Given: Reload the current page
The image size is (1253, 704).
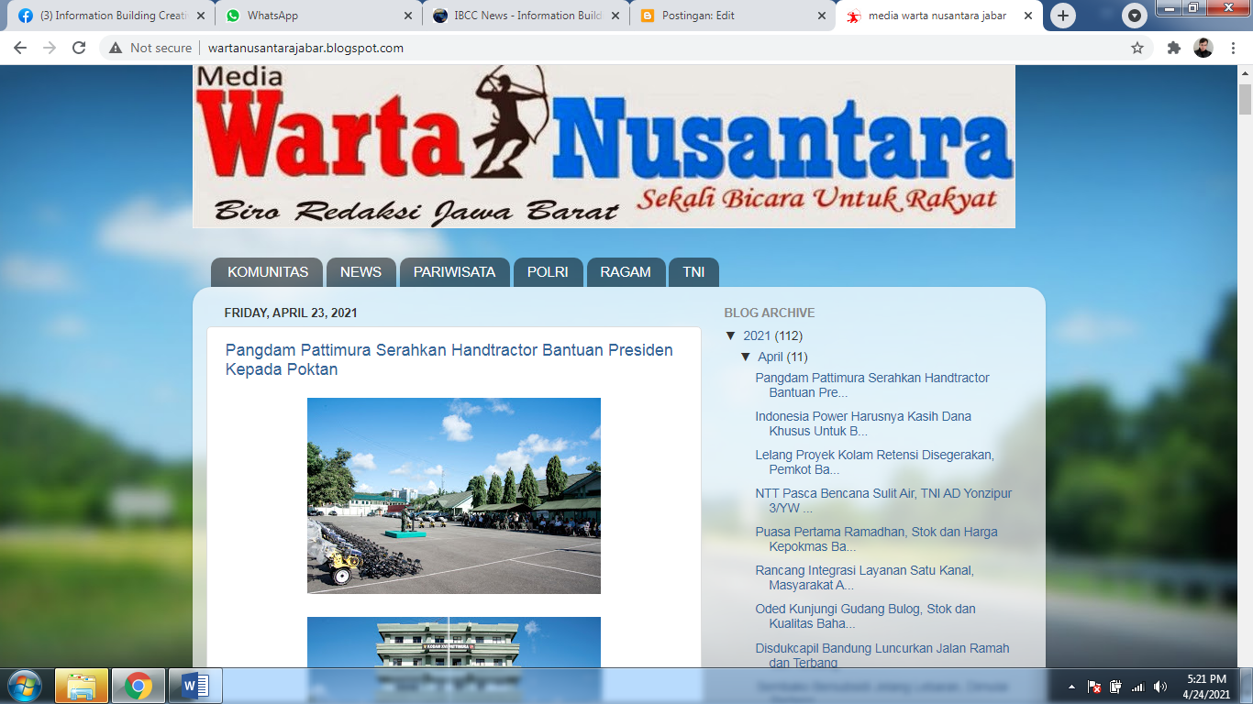Looking at the screenshot, I should [79, 48].
